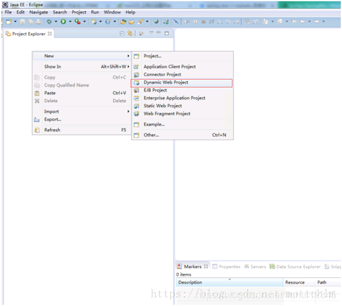Click the Path column header
The image size is (342, 306).
[328, 282]
